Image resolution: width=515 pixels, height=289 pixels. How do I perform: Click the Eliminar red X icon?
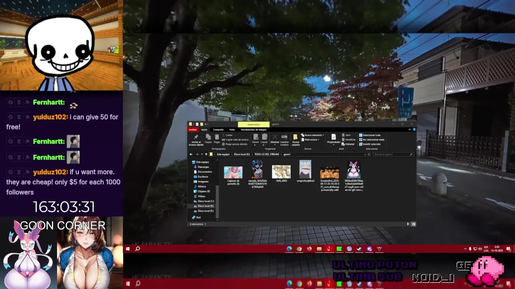coord(275,137)
